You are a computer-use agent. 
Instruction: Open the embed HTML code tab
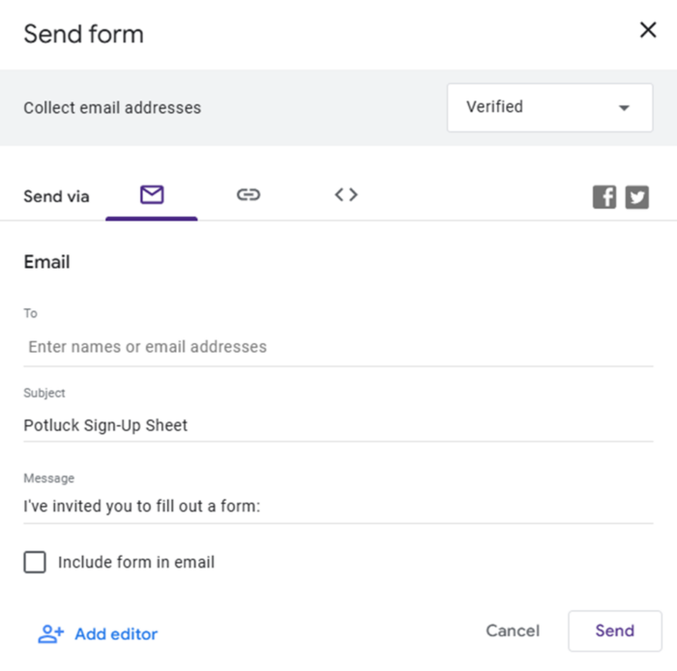pyautogui.click(x=346, y=195)
